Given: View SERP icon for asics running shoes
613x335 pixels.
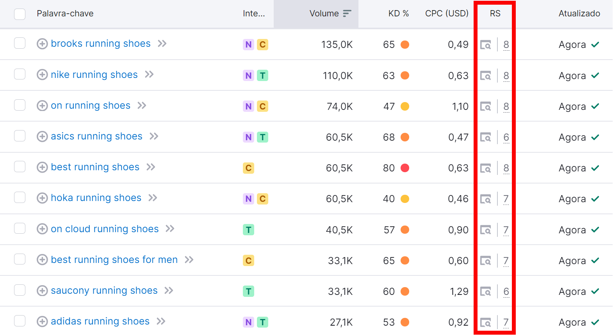Looking at the screenshot, I should click(x=485, y=137).
